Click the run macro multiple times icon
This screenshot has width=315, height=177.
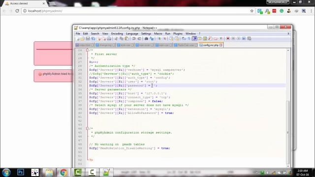244,38
